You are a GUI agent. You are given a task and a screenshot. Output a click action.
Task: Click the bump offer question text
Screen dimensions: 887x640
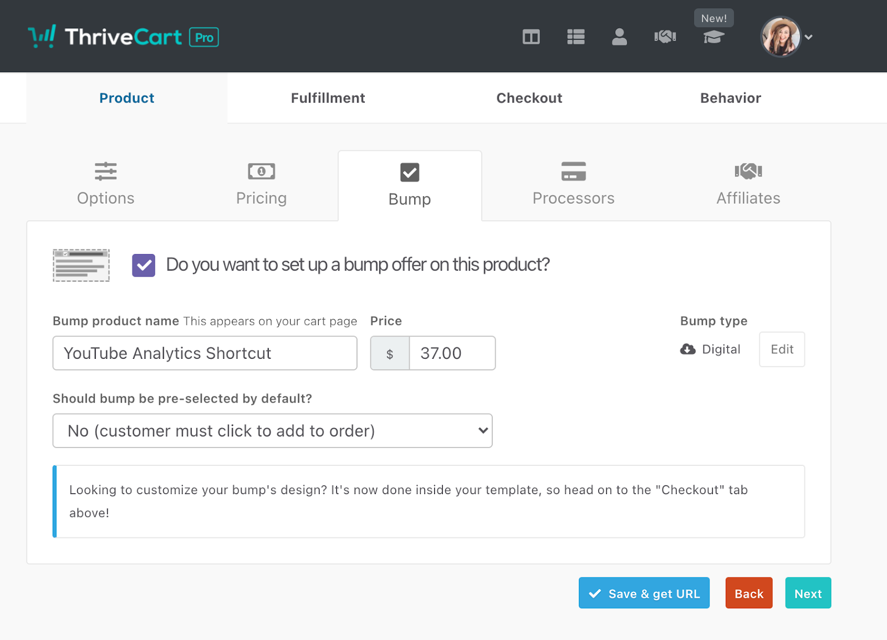[x=358, y=265]
